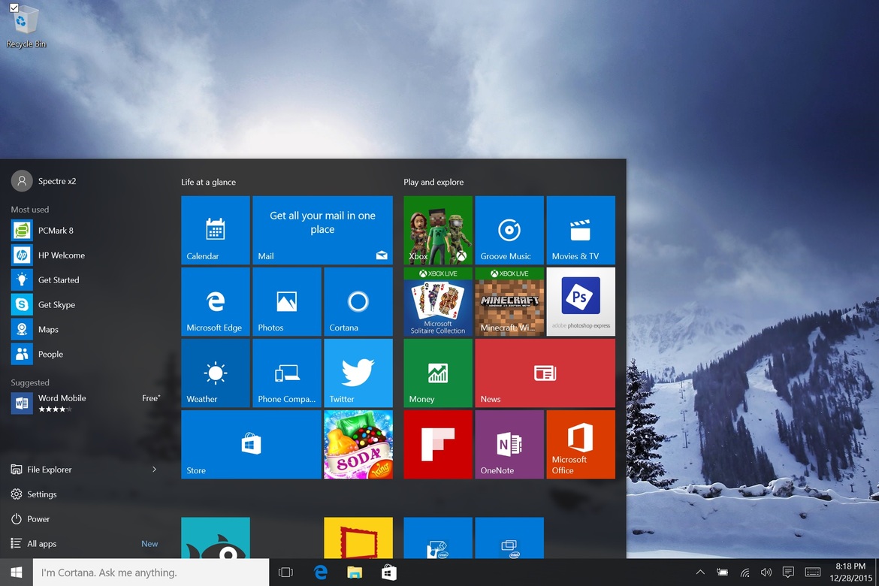Open PCMark 8 from Most used
The width and height of the screenshot is (879, 586).
[84, 231]
